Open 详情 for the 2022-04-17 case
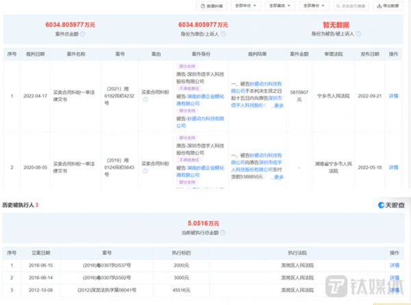This screenshot has height=305, width=411. tap(394, 96)
